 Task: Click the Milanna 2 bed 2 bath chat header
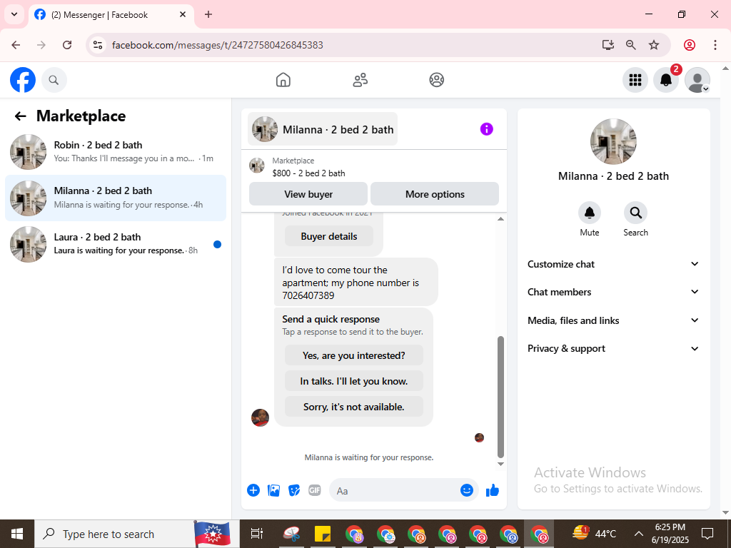pos(323,129)
